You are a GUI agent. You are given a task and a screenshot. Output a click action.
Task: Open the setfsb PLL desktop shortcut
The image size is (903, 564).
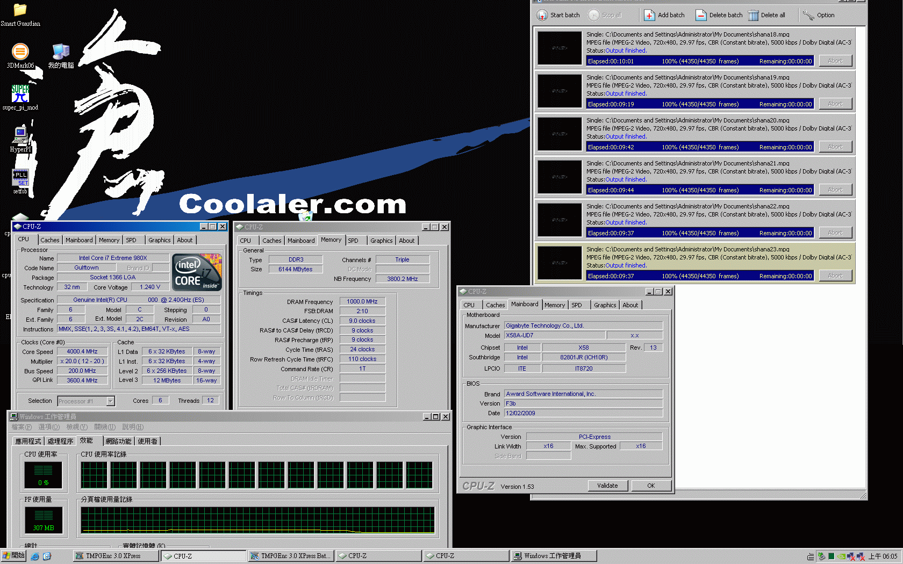pyautogui.click(x=20, y=181)
